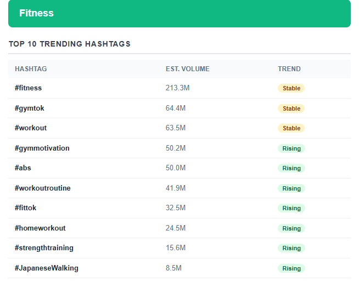
Task: Click the Stable badge for #fitness
Action: pyautogui.click(x=291, y=88)
